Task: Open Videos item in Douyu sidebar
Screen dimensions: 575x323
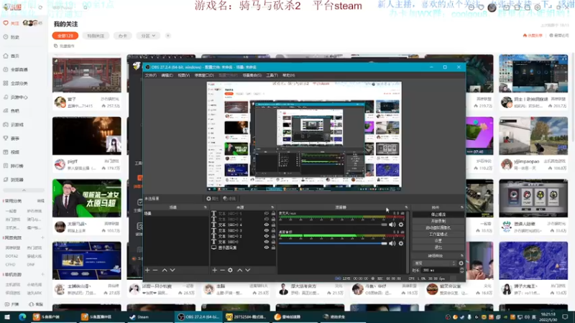Action: coord(11,152)
